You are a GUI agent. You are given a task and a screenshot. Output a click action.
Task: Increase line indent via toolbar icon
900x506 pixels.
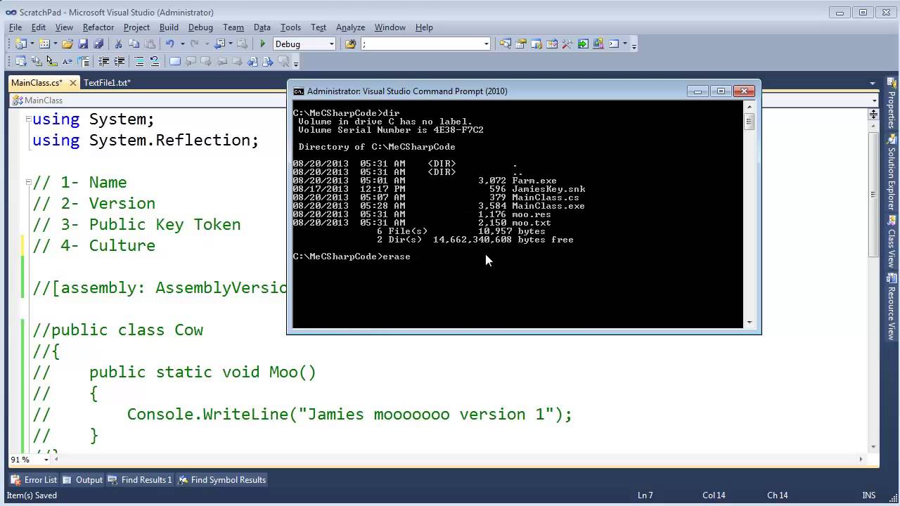click(120, 62)
